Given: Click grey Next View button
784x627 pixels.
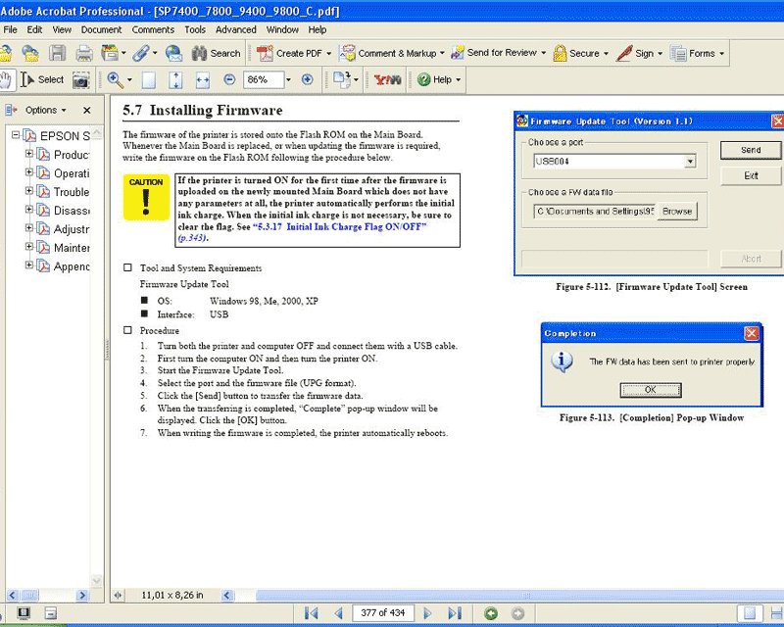Looking at the screenshot, I should click(518, 613).
